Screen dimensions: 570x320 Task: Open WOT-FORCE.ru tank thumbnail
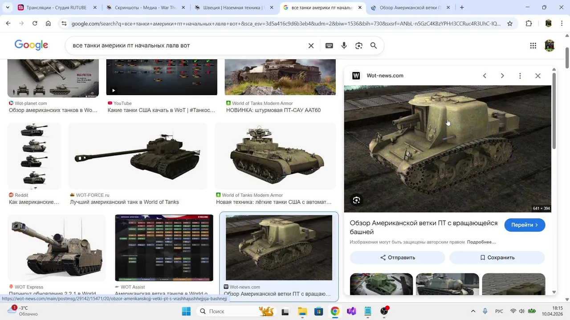coord(138,156)
